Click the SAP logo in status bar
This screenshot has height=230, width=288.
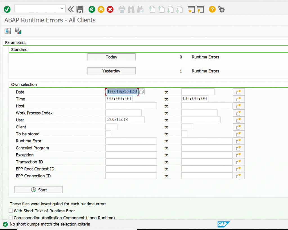point(223,224)
